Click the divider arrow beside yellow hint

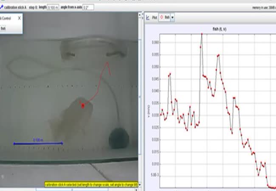(x=140, y=185)
